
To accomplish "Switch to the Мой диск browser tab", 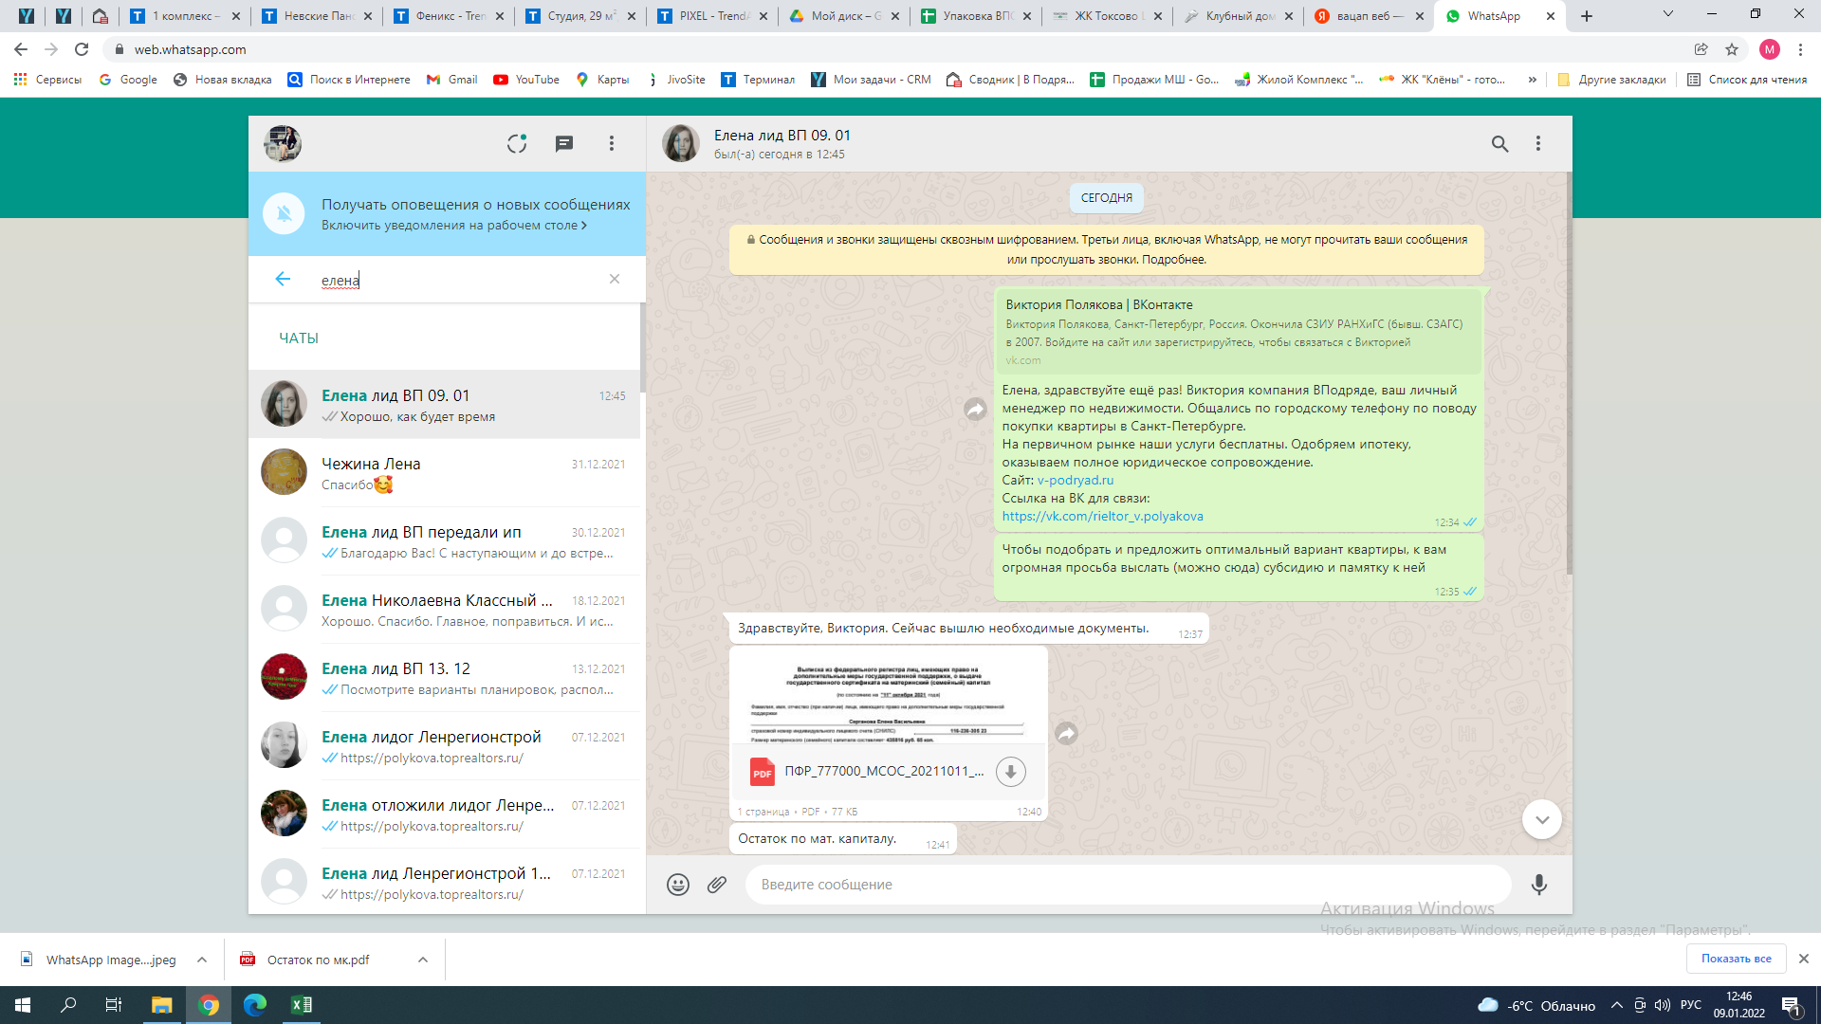I will tap(844, 16).
